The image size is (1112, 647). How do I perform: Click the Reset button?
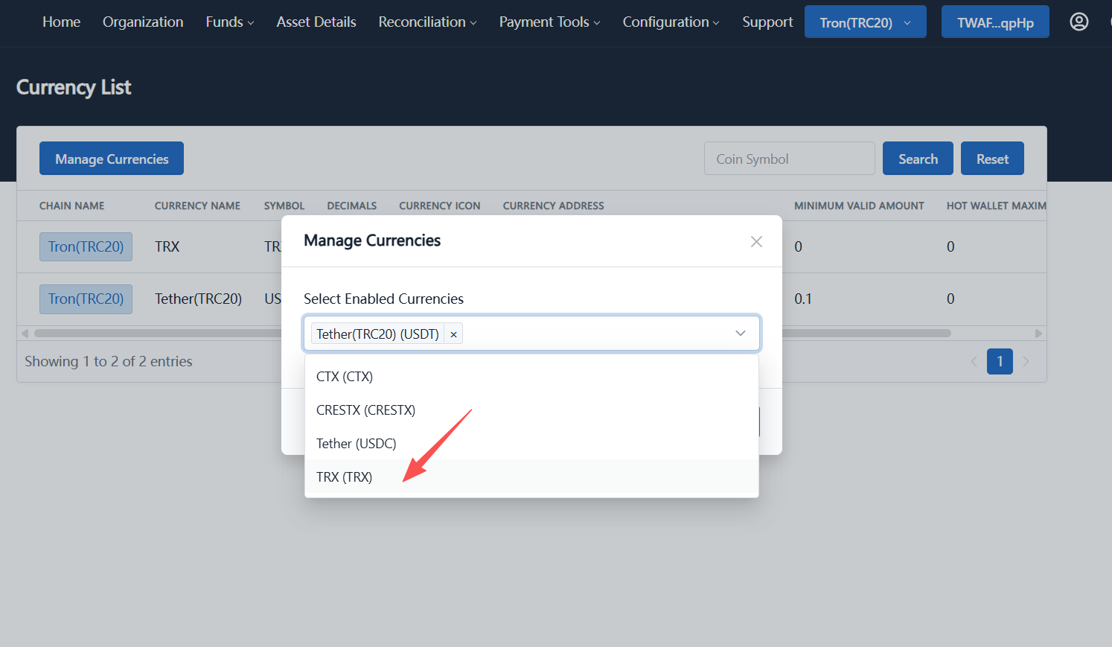click(992, 158)
